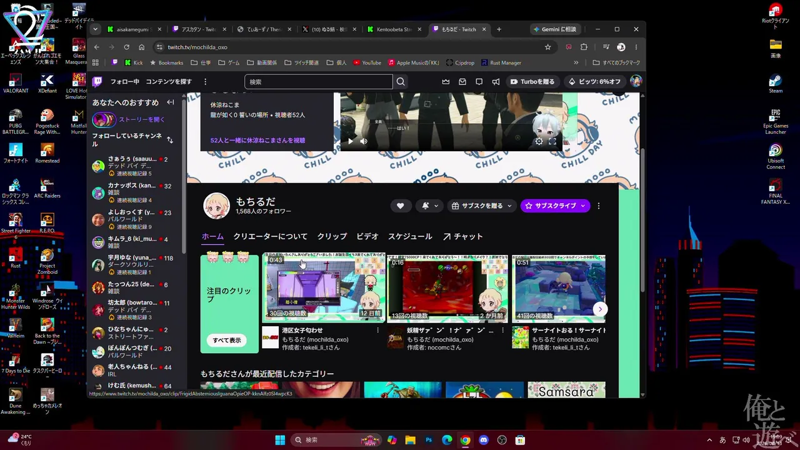Click the Twitch search magnifier button
The height and width of the screenshot is (450, 800).
pos(401,82)
